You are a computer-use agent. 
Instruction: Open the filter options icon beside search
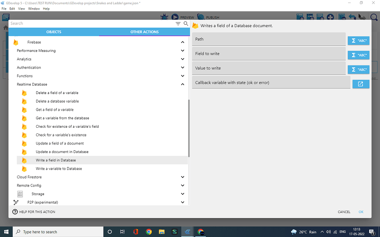[178, 23]
